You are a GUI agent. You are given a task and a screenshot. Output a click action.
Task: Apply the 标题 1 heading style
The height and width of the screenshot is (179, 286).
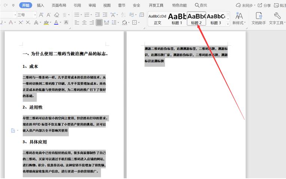[177, 18]
